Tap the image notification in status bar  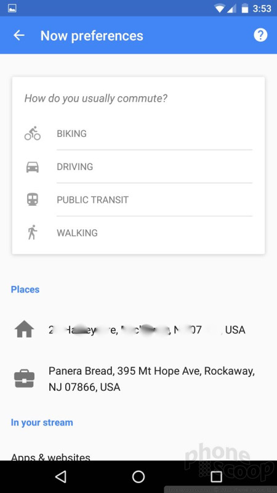click(x=12, y=9)
